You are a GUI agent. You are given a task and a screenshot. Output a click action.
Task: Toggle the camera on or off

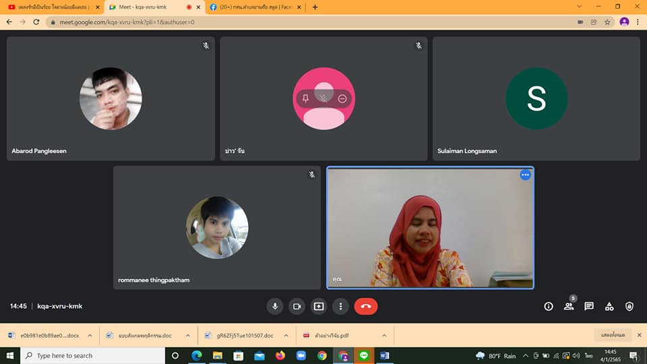click(297, 306)
